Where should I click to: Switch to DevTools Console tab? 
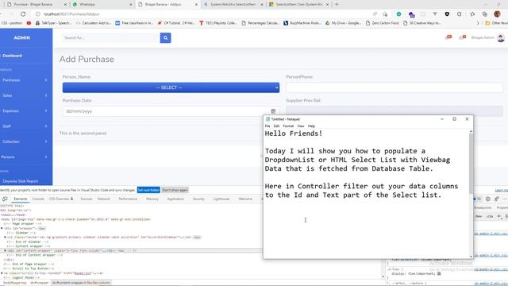[38, 199]
